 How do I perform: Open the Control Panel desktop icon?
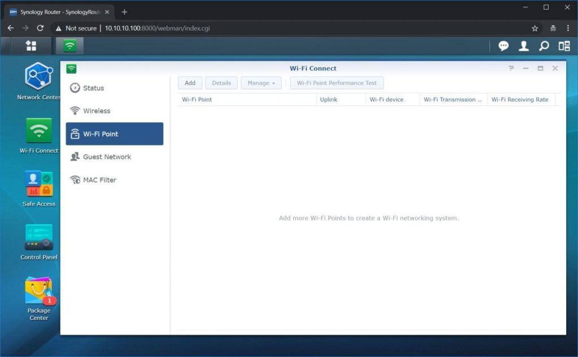coord(39,242)
